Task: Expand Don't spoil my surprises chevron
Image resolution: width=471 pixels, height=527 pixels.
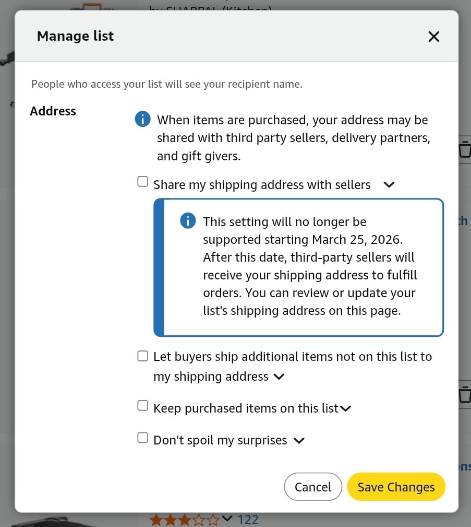Action: pos(299,441)
